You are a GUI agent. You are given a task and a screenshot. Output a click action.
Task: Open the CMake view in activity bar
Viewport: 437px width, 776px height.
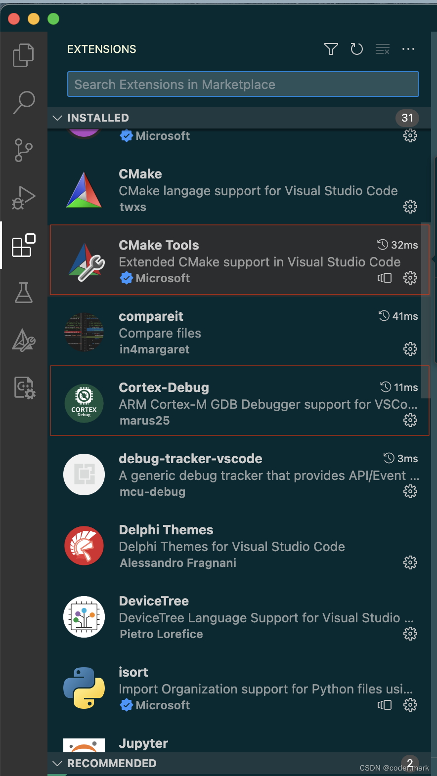coord(23,340)
